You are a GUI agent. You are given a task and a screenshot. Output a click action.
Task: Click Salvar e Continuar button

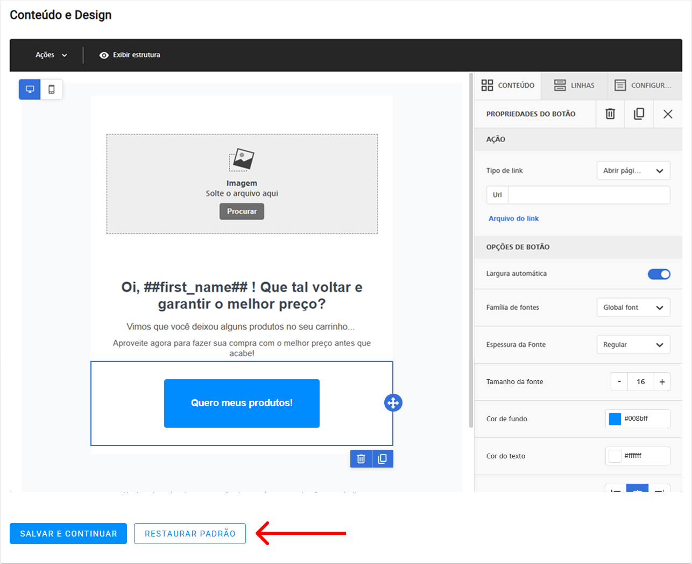(x=68, y=533)
